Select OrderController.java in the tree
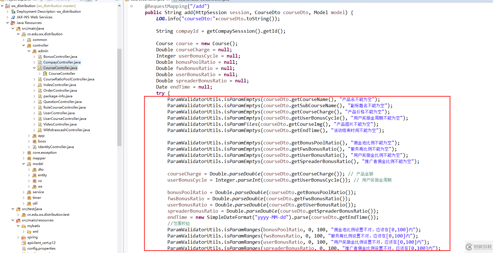493x253 pixels. [60, 91]
